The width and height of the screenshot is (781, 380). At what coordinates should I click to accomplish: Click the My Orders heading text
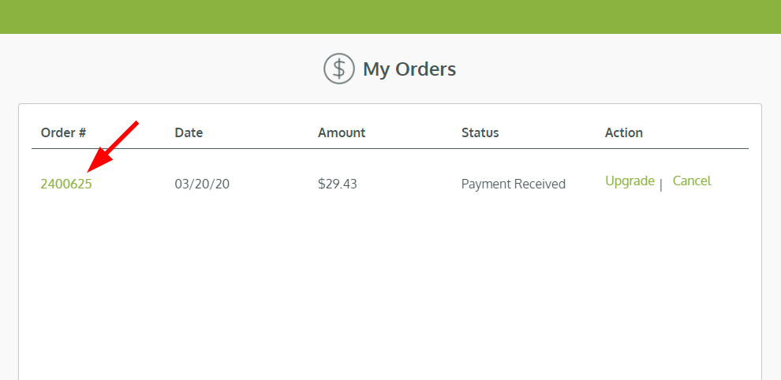[409, 69]
